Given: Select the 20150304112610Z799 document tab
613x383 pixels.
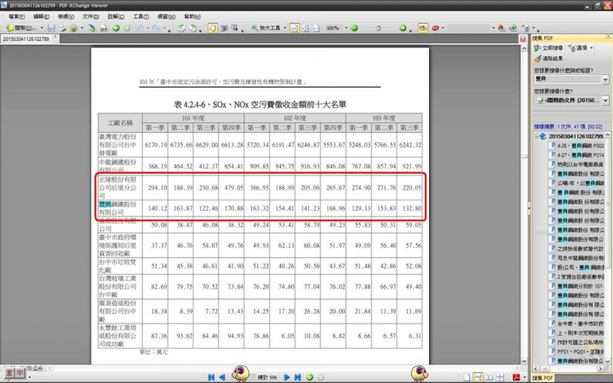Looking at the screenshot, I should point(26,38).
